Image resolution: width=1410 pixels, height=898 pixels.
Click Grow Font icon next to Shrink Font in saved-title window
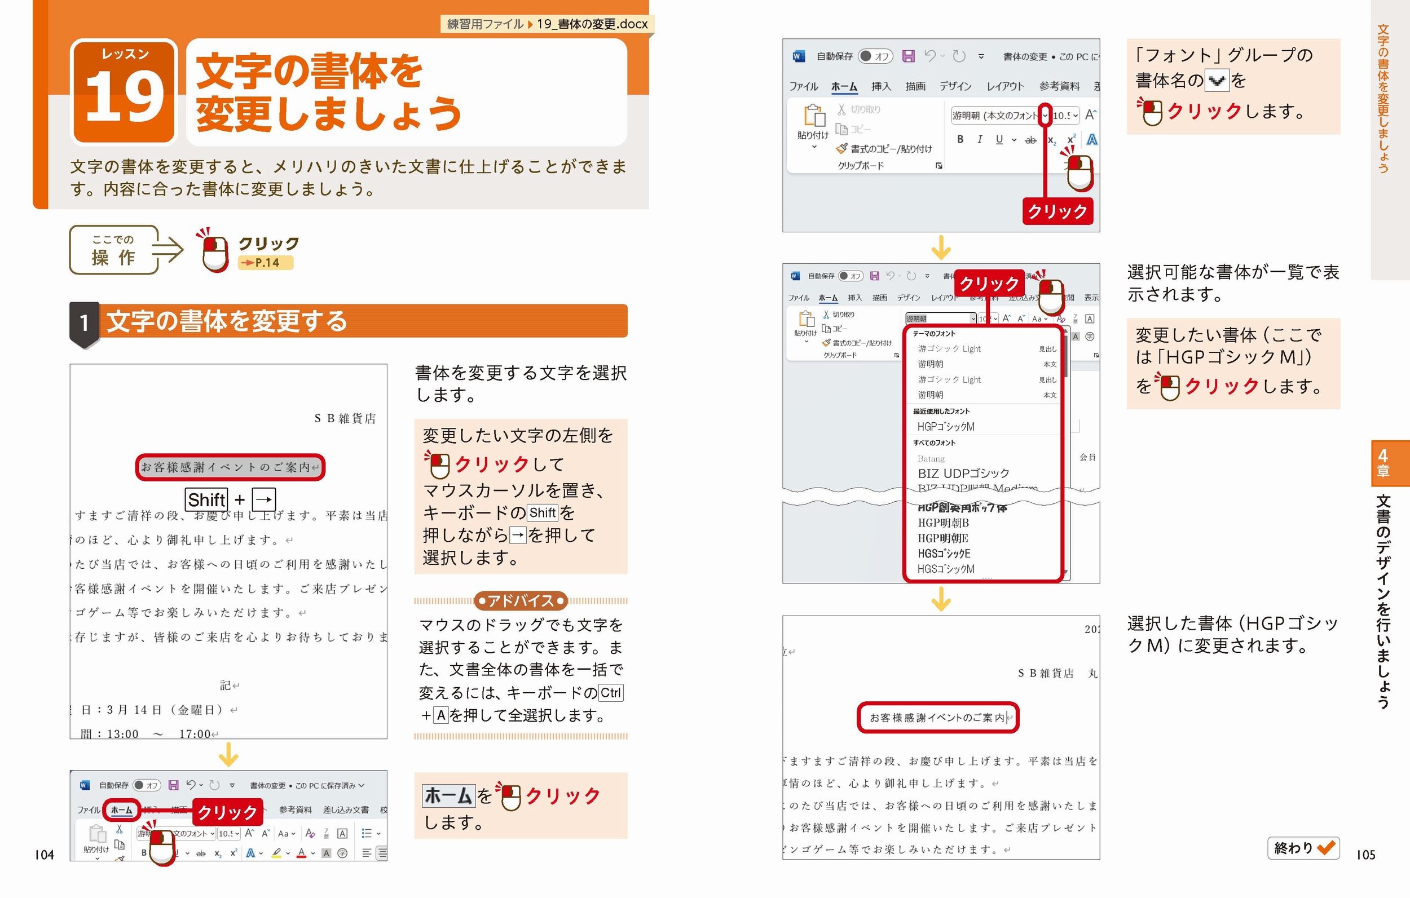(x=249, y=833)
